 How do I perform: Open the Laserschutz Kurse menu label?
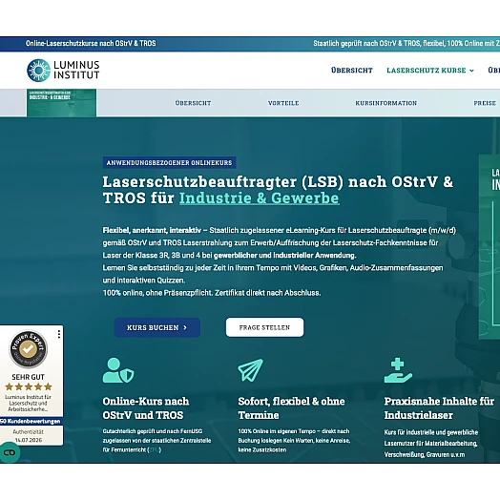(x=427, y=71)
